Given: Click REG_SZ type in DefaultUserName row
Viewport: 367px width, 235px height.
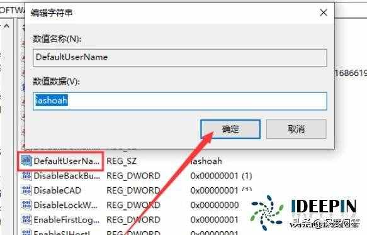Looking at the screenshot, I should 121,161.
